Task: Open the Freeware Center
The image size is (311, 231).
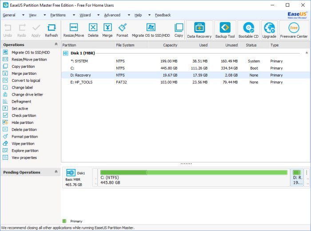Action: tap(294, 30)
